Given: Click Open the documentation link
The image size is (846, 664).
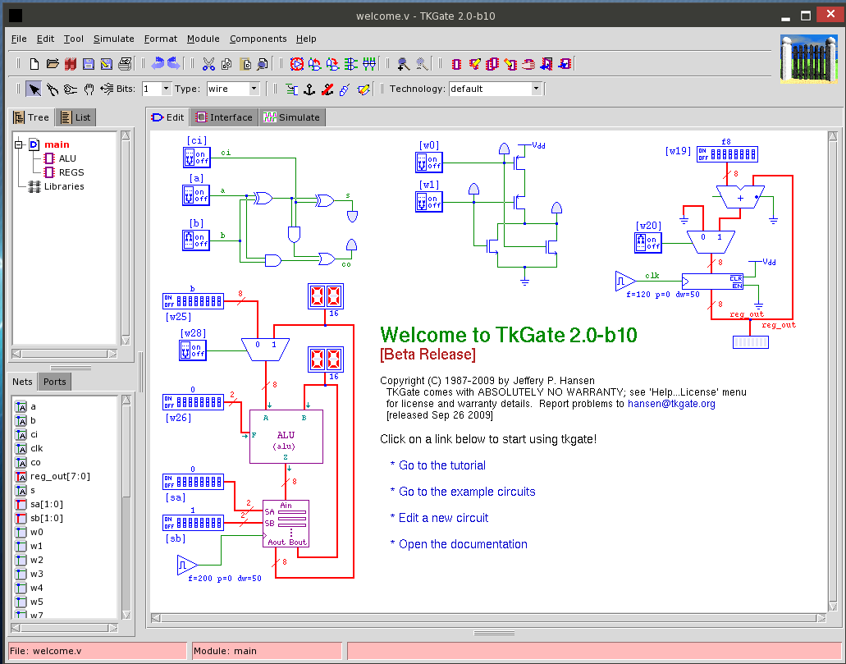Looking at the screenshot, I should (463, 544).
